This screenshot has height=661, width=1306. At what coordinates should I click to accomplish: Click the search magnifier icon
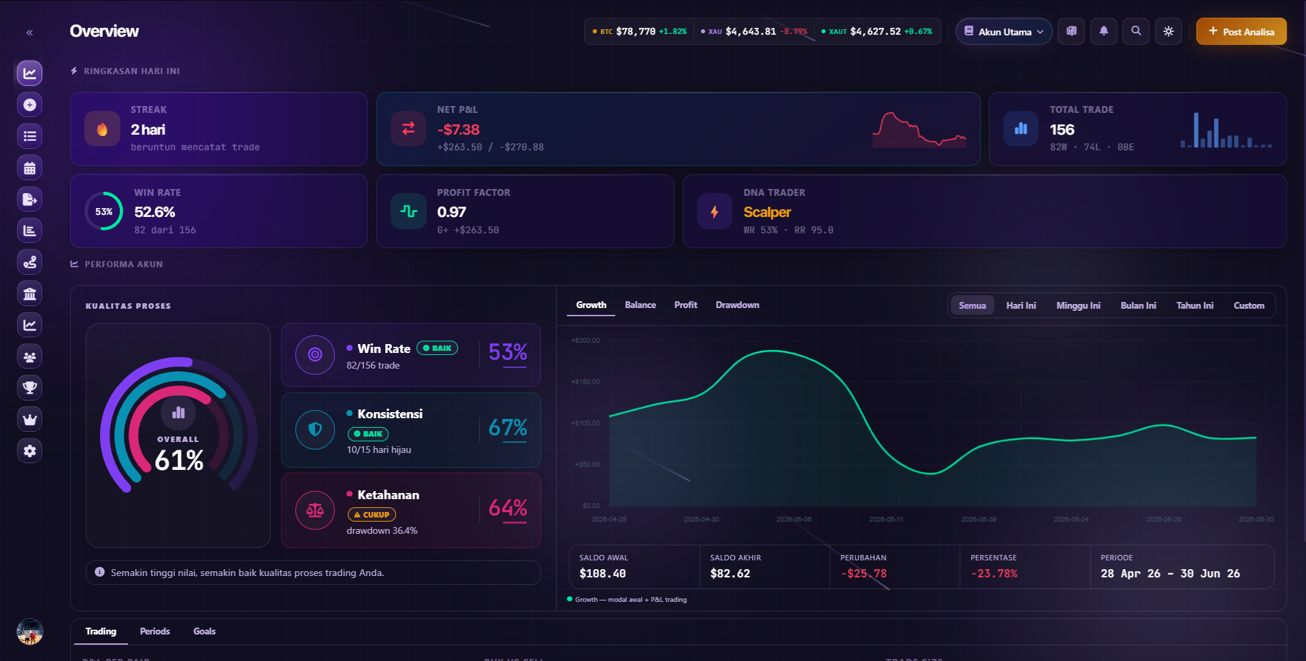click(x=1136, y=31)
